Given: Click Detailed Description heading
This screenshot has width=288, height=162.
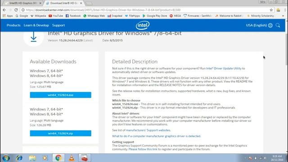Looking at the screenshot, I should (x=135, y=62).
